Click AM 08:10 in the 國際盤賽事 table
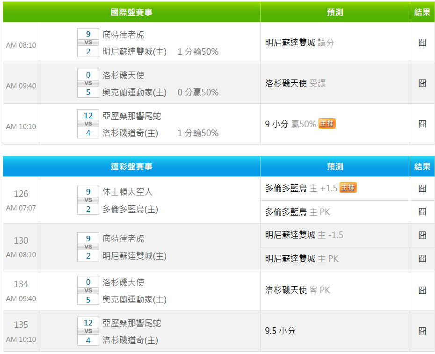 point(21,45)
